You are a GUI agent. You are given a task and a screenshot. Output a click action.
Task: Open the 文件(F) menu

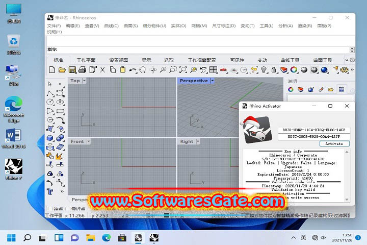(54, 26)
